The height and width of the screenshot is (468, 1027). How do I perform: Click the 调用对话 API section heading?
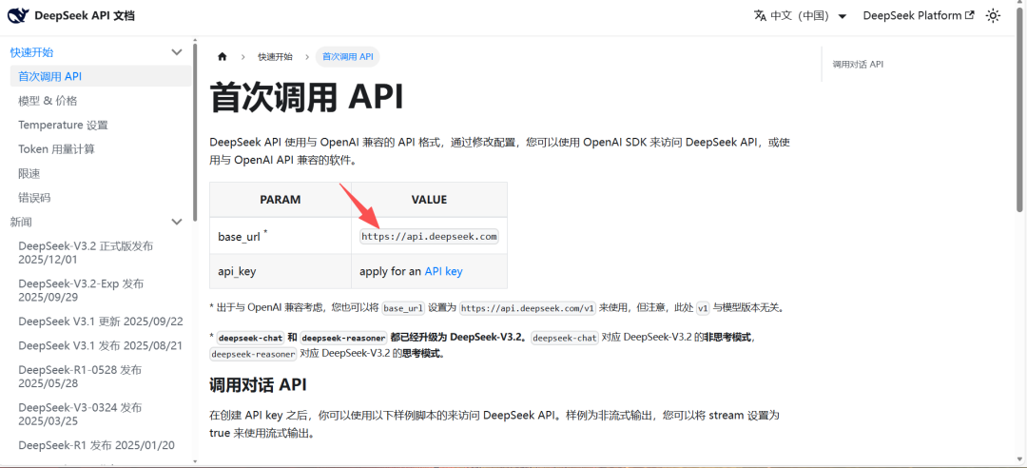point(258,384)
